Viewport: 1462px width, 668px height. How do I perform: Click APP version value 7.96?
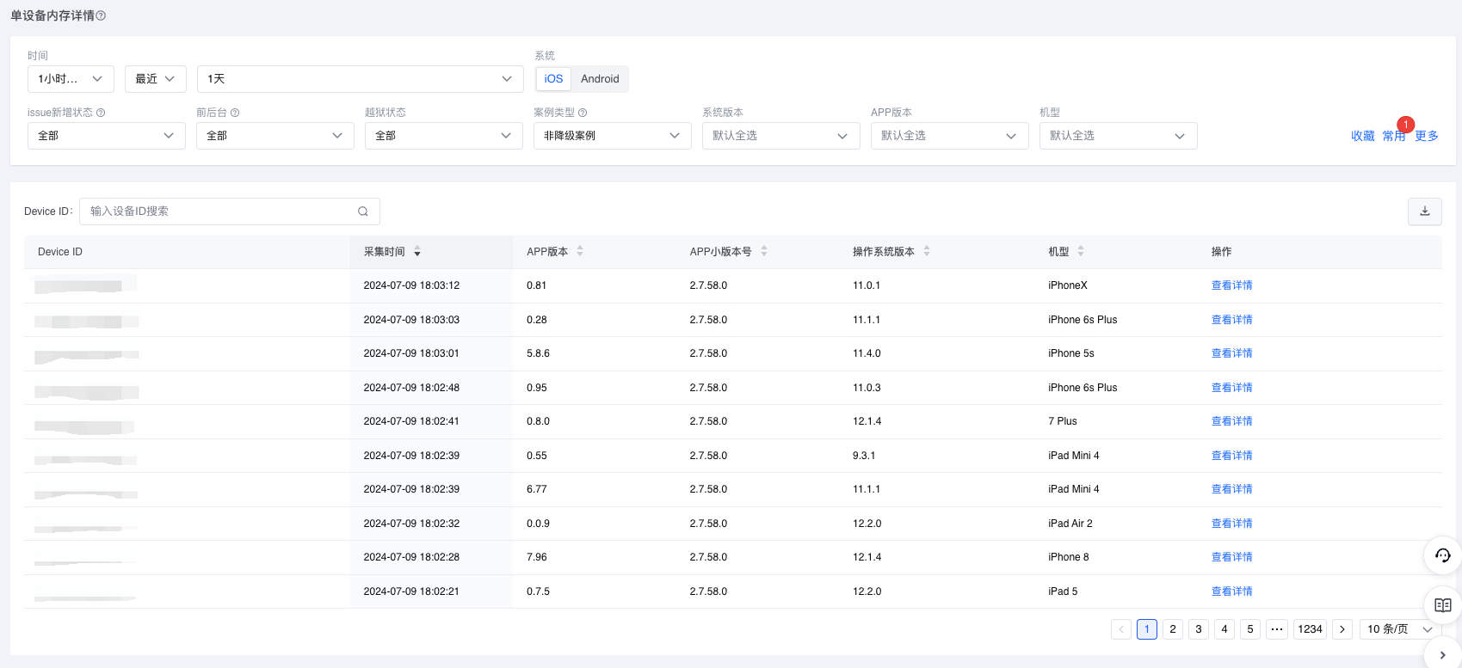pos(537,557)
